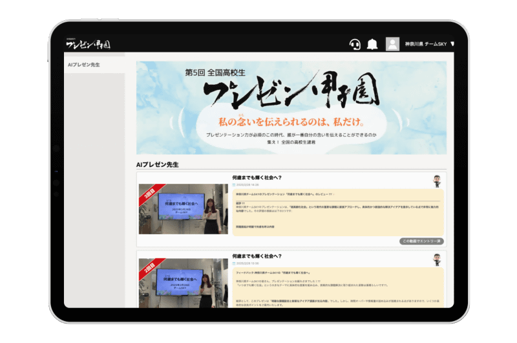The image size is (517, 343).
Task: Open the 2回目 presentation video thumbnail
Action: pyautogui.click(x=184, y=283)
